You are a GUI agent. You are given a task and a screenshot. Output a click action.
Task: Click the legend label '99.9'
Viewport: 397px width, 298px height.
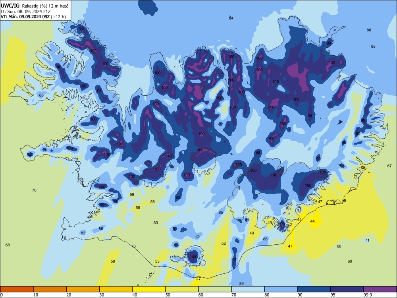click(x=368, y=295)
